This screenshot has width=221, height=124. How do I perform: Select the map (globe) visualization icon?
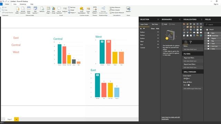point(201,30)
